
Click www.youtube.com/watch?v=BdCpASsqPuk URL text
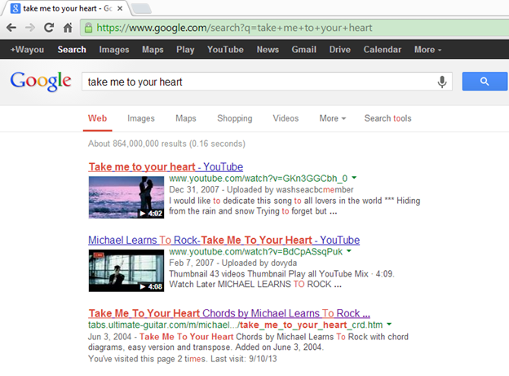pyautogui.click(x=255, y=252)
